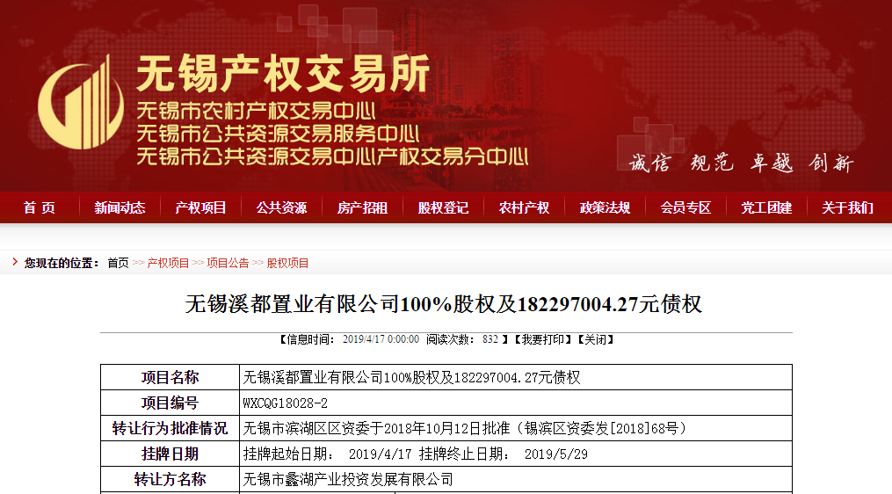
Task: Open the 首页 navigation item
Action: 40,207
